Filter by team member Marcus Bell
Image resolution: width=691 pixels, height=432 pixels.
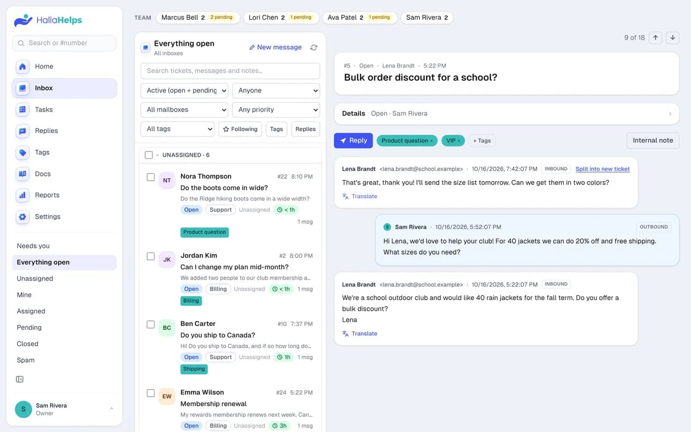(197, 17)
